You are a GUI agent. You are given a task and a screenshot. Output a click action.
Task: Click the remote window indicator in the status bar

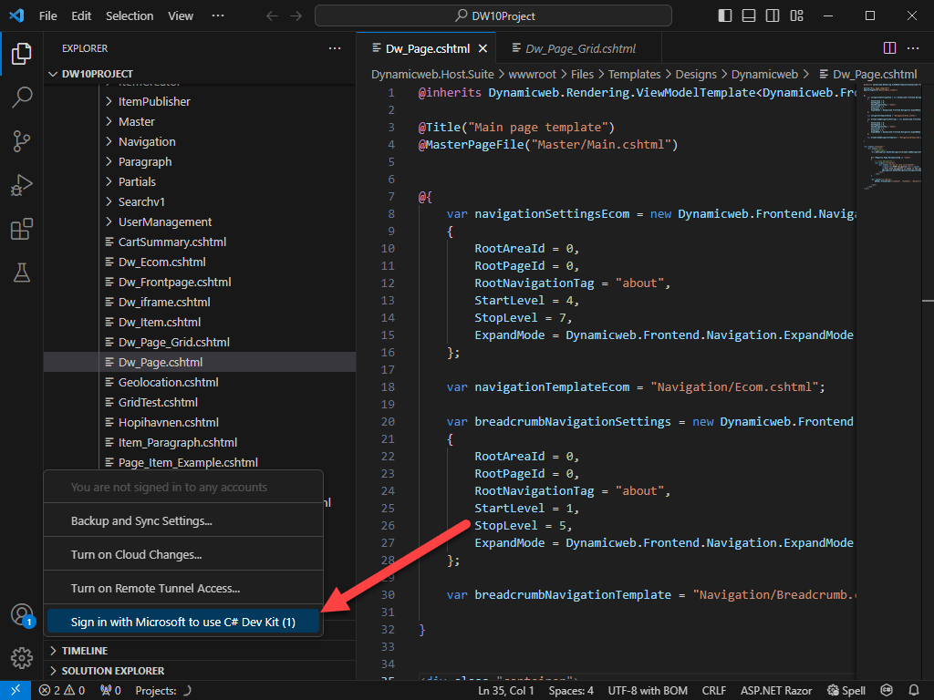tap(16, 690)
